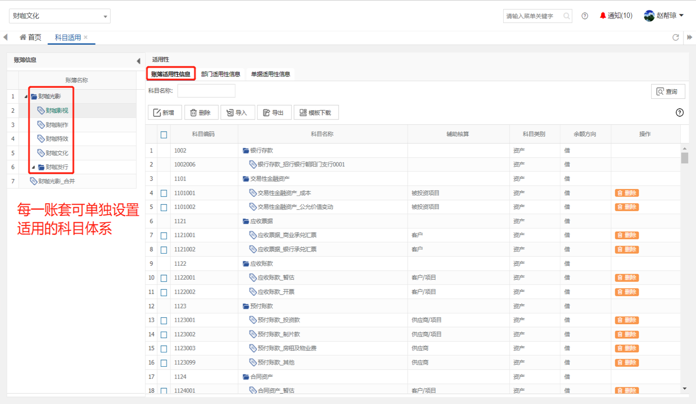Switch to 单据适用性信息 tab
This screenshot has height=404, width=696.
(x=270, y=74)
